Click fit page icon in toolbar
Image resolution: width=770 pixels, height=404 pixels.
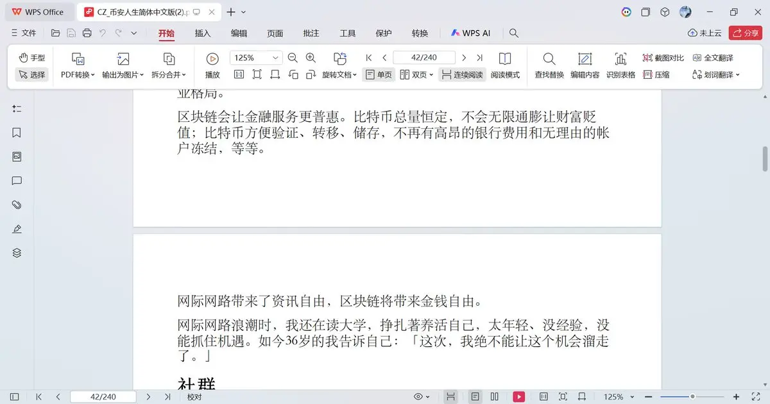(257, 74)
